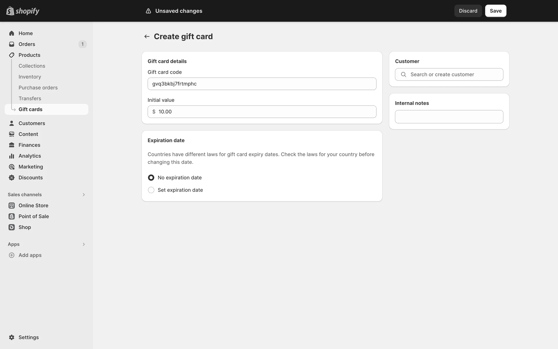Click the Marketing target icon

(12, 167)
